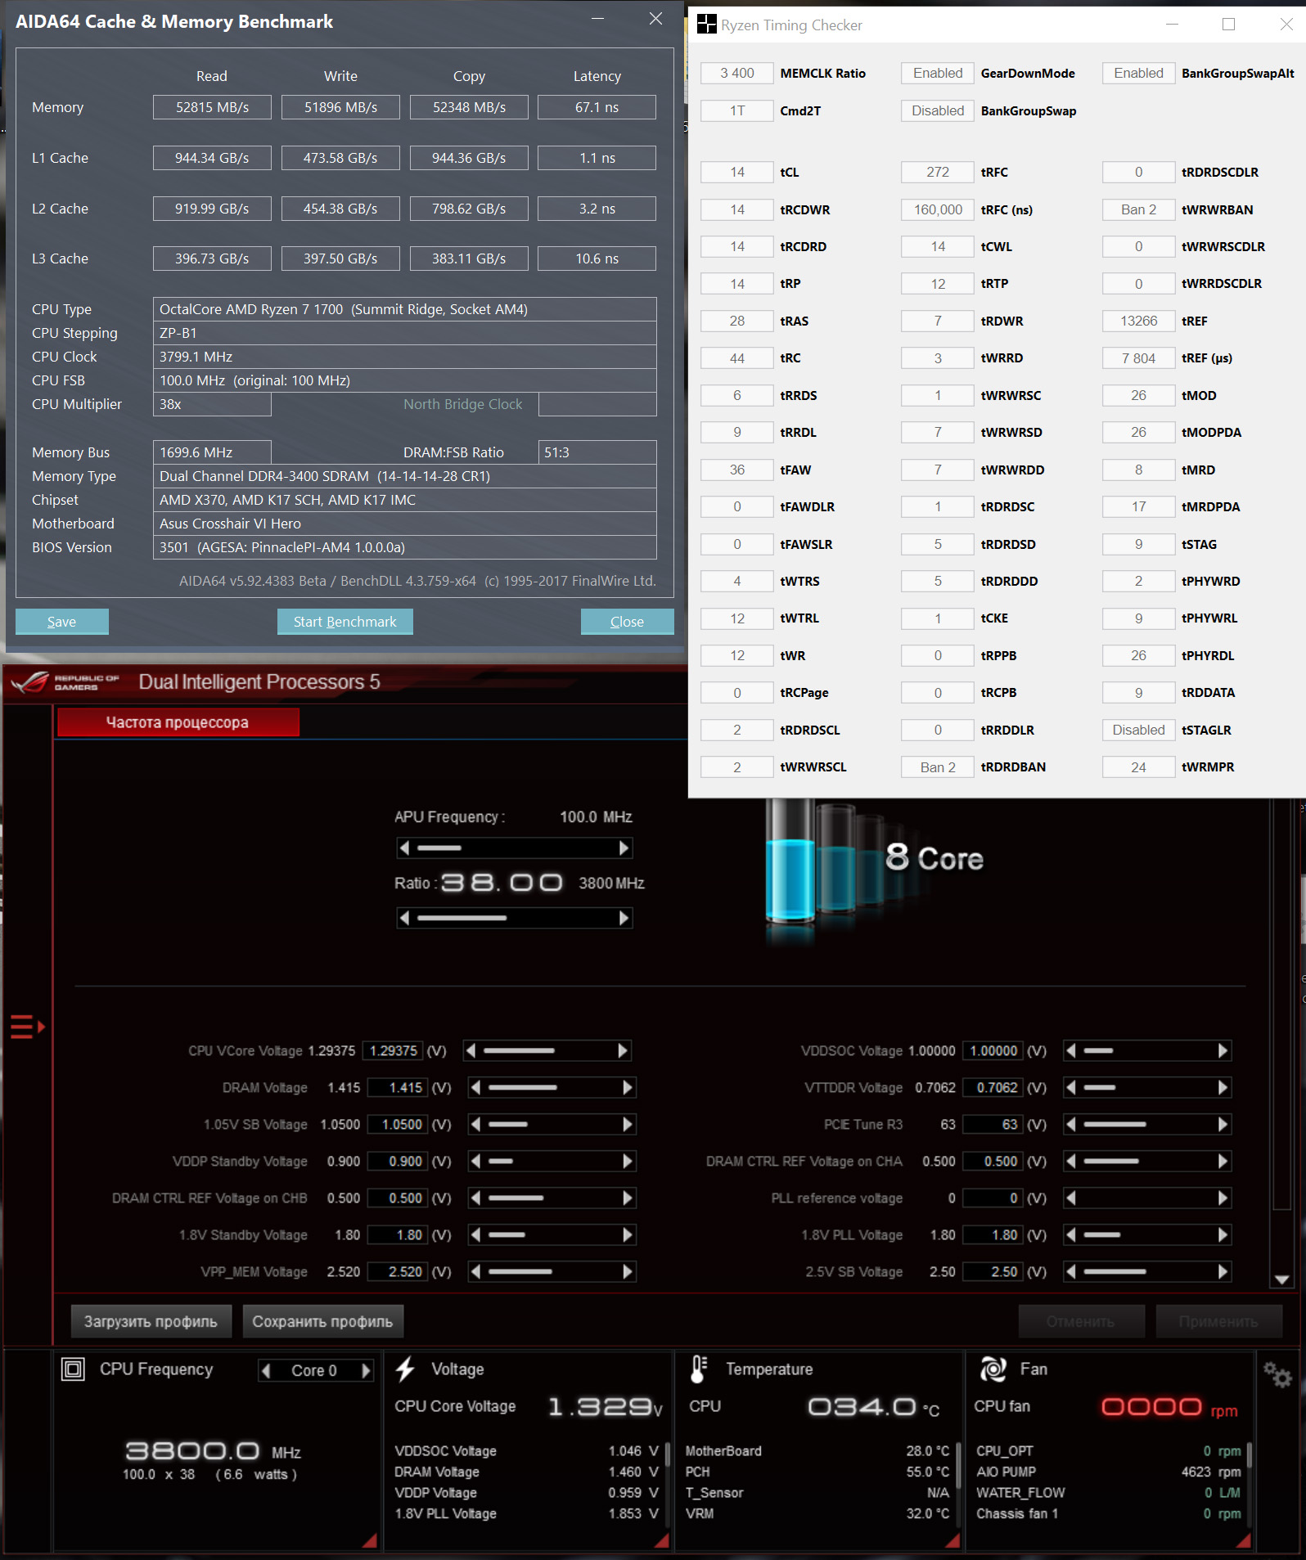
Task: Start Benchmark in AIDA64 window
Action: pyautogui.click(x=345, y=622)
